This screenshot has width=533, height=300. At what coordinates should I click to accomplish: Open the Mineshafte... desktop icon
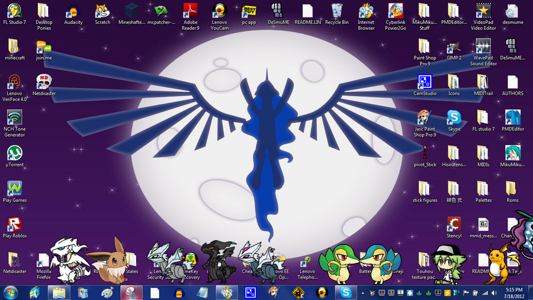tap(131, 14)
